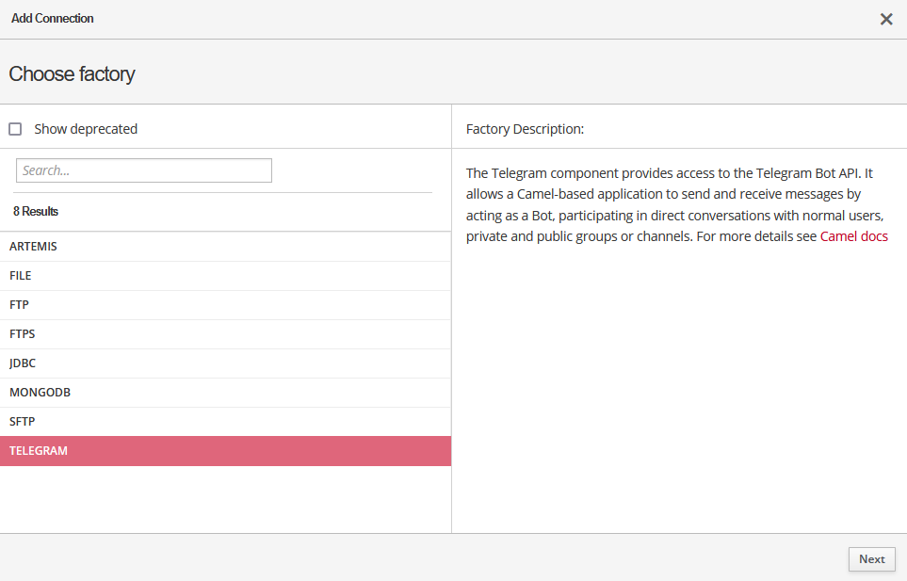This screenshot has height=581, width=907.
Task: Click the highlighted TELEGRAM factory row
Action: click(225, 451)
